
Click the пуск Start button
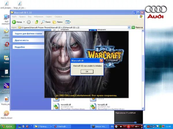8,127
